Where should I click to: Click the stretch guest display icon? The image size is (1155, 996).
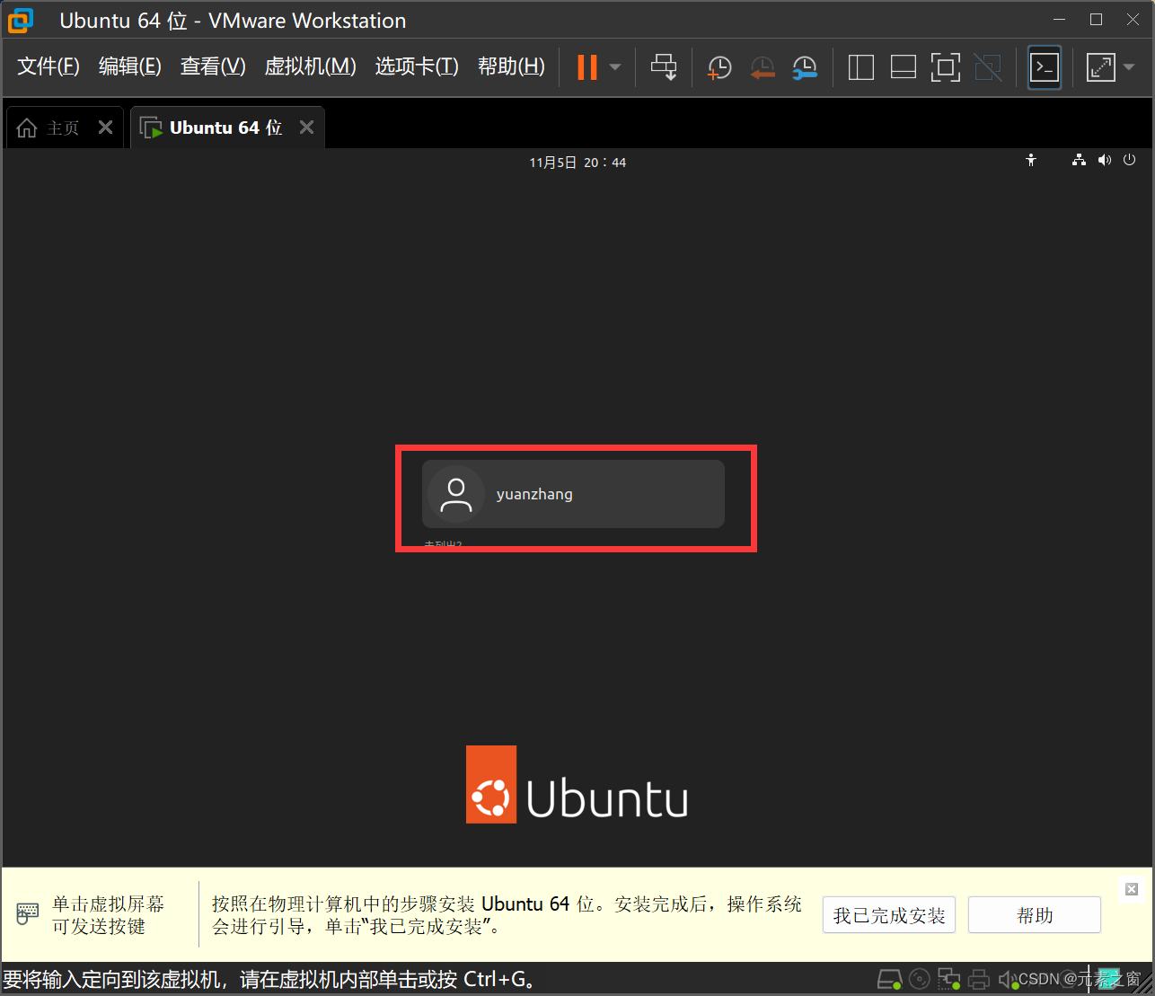tap(1100, 67)
